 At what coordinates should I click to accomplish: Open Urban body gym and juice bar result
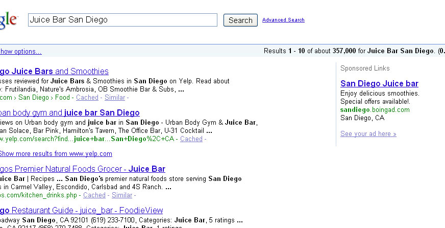click(x=70, y=112)
